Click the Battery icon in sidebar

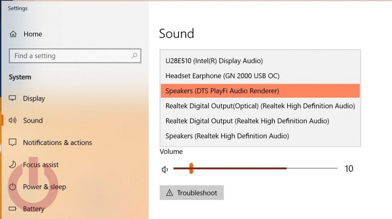[13, 209]
